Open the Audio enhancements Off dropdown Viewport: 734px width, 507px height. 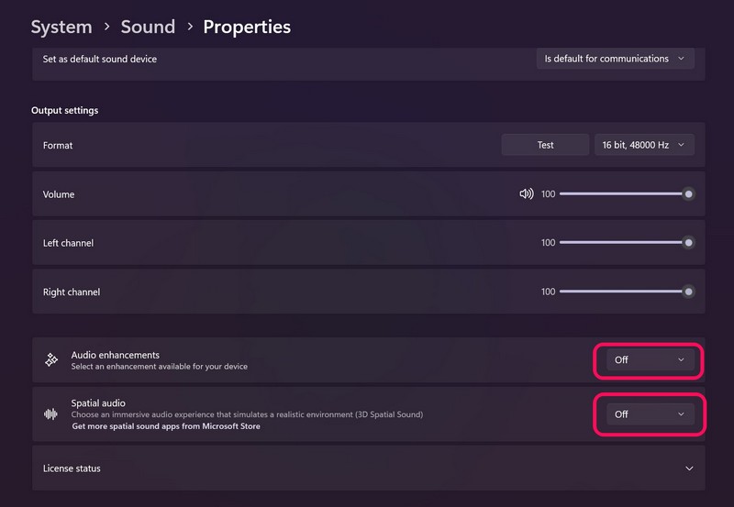pyautogui.click(x=649, y=360)
